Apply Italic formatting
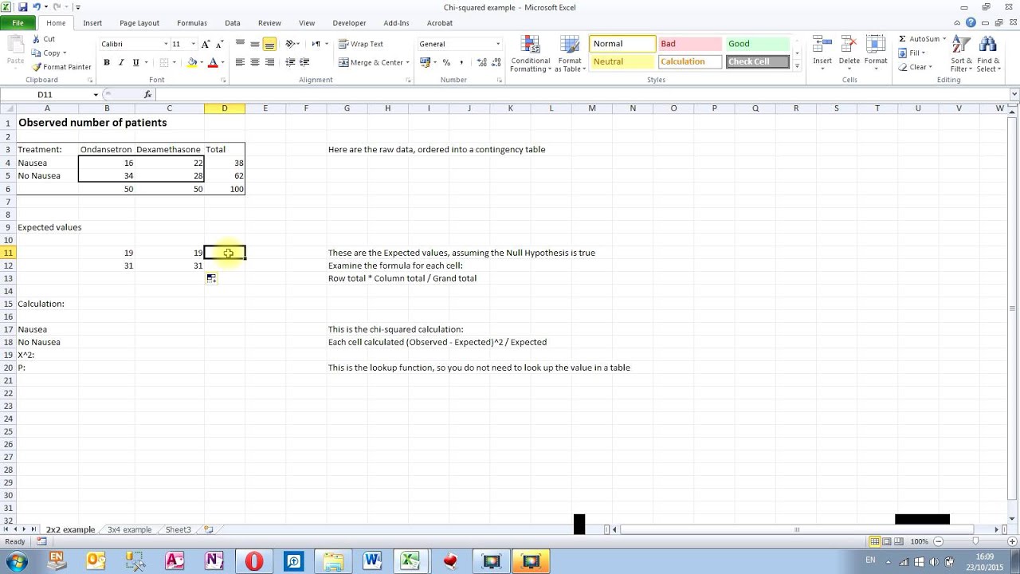Screen dimensions: 1020x574 tap(121, 62)
